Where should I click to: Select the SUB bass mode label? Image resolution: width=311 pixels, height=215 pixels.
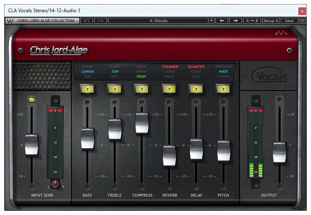[88, 76]
